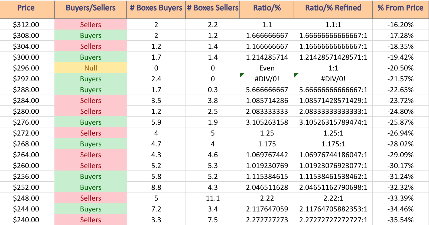Click the 1:1 refined ratio cell
The width and height of the screenshot is (429, 225).
tap(333, 68)
